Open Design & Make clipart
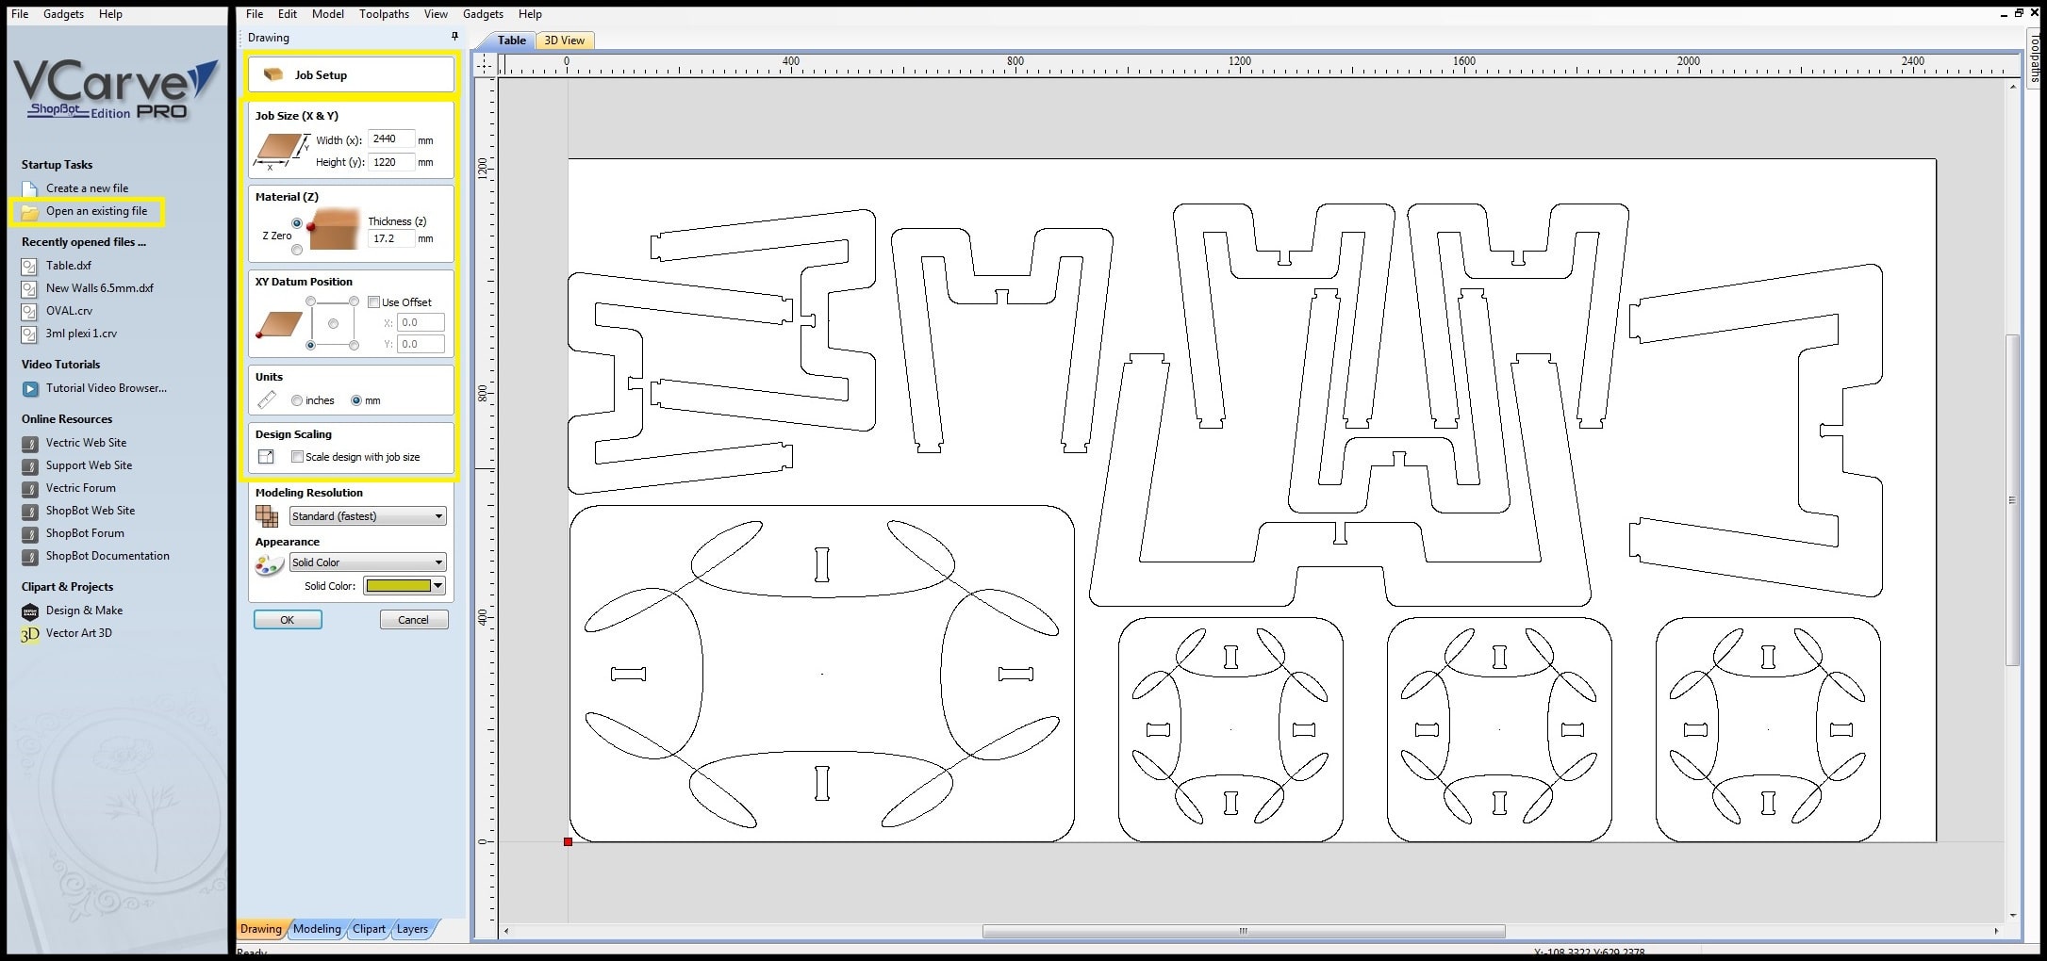2047x961 pixels. click(84, 611)
